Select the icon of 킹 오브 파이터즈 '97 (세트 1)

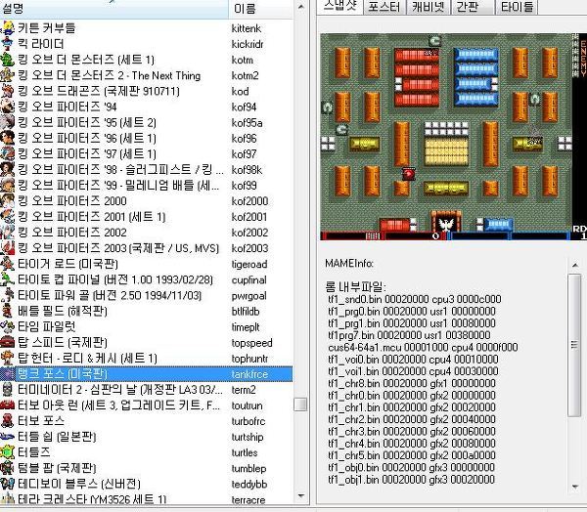coord(8,153)
